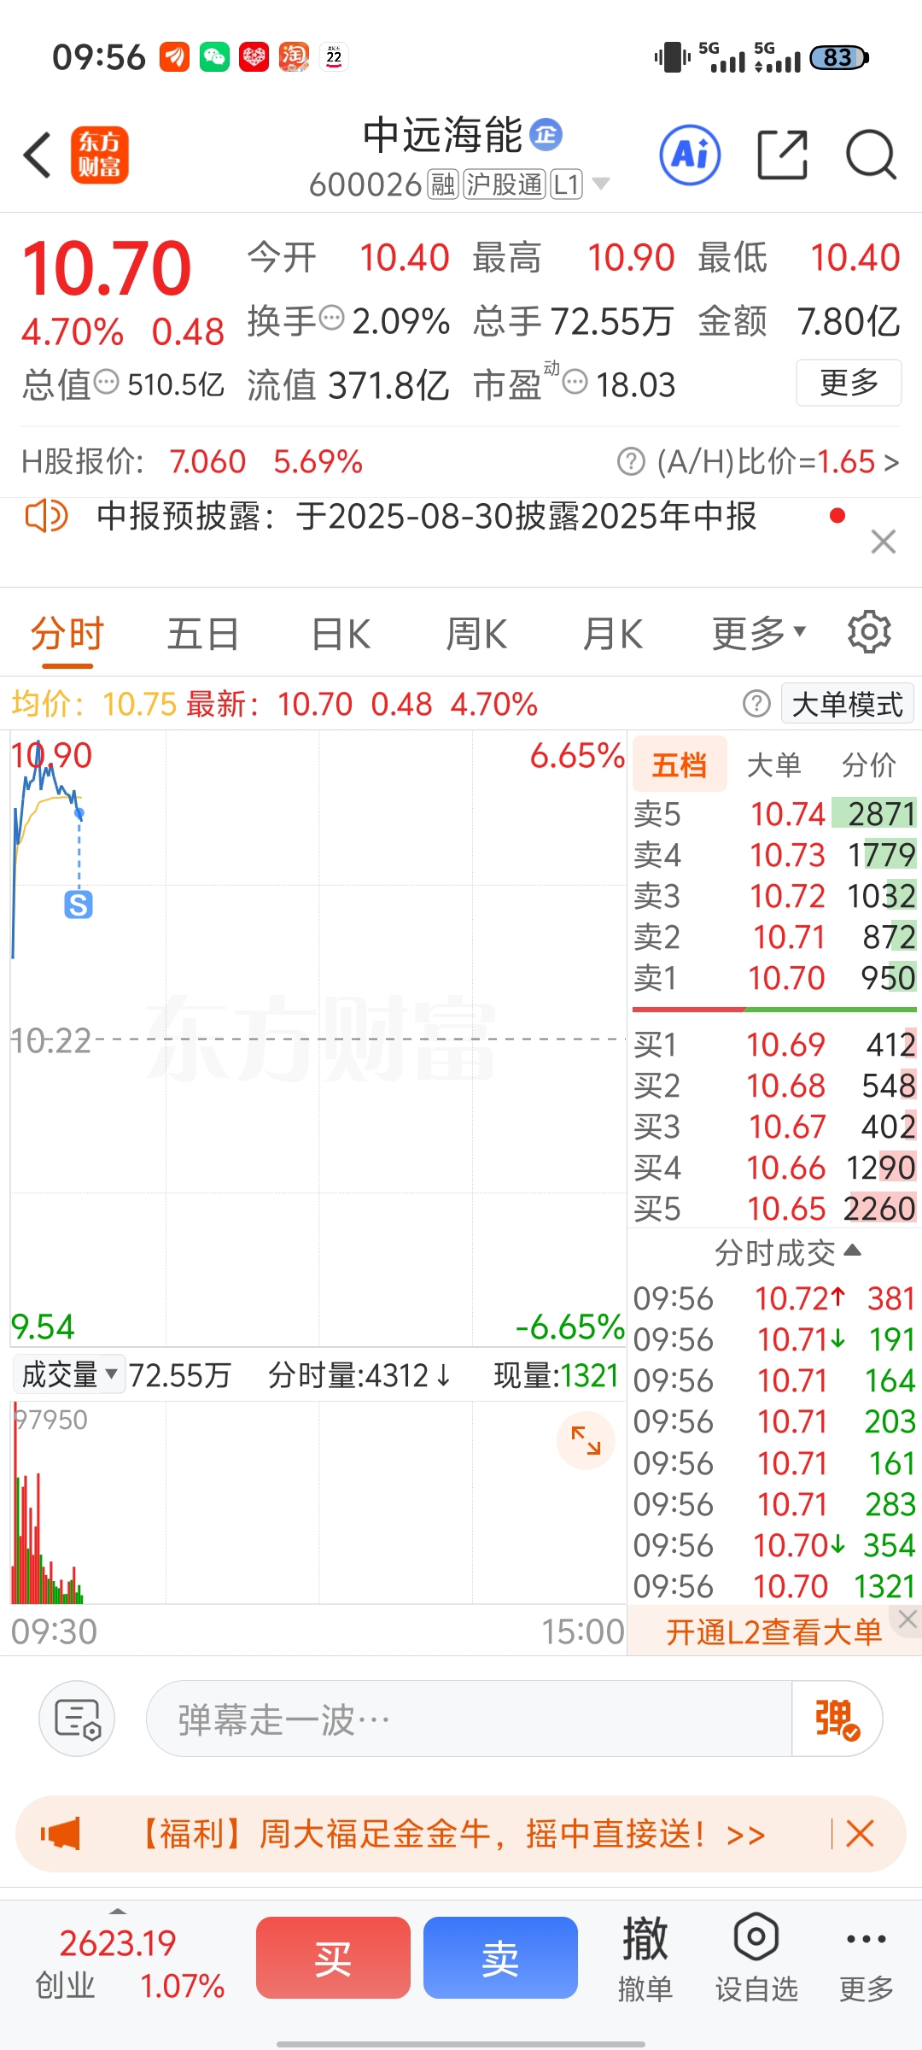Open the 中报预披露 announcement text
This screenshot has width=922, height=2050.
pyautogui.click(x=426, y=517)
